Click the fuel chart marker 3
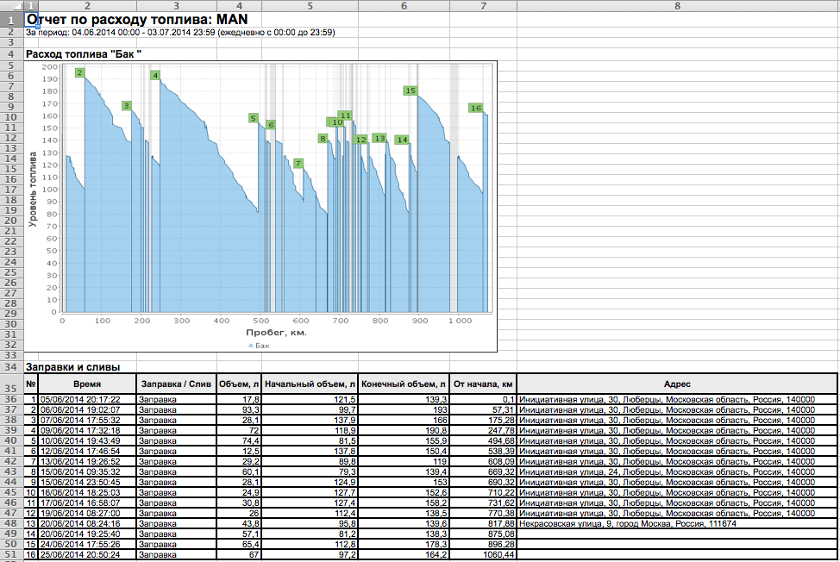840x562 pixels. [127, 106]
